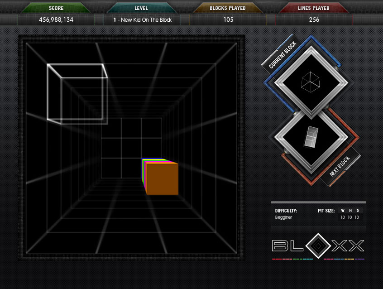The height and width of the screenshot is (289, 383).
Task: Click the pit depth value under D
Action: pyautogui.click(x=357, y=217)
